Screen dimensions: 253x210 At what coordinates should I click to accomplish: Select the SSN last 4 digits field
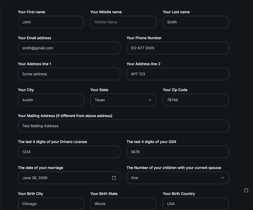pyautogui.click(x=178, y=152)
